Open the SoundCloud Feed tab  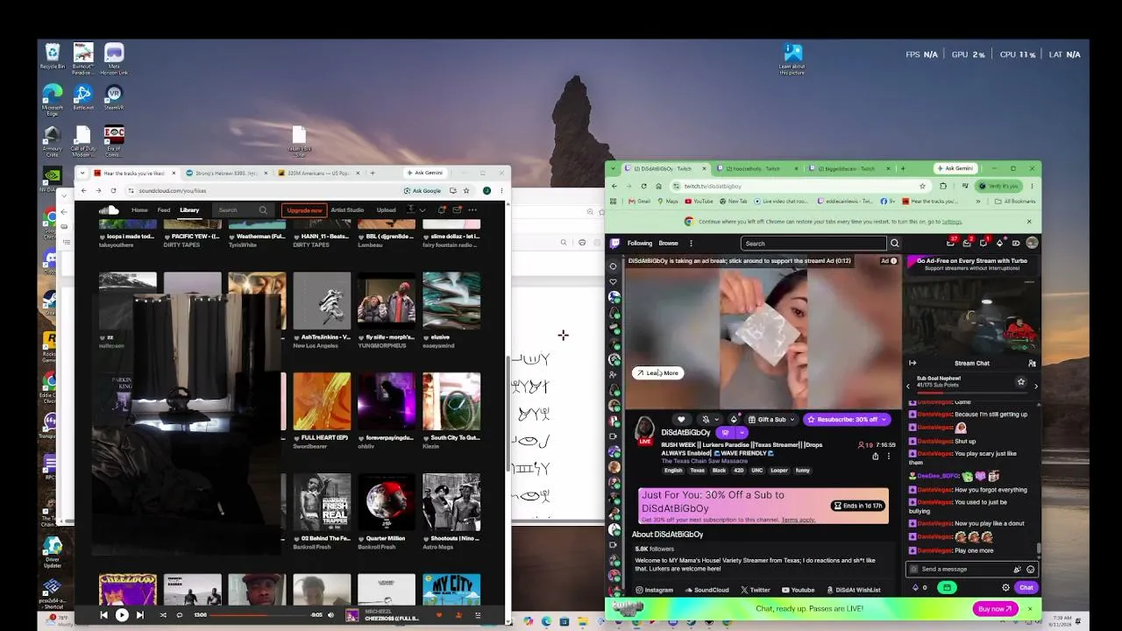164,210
